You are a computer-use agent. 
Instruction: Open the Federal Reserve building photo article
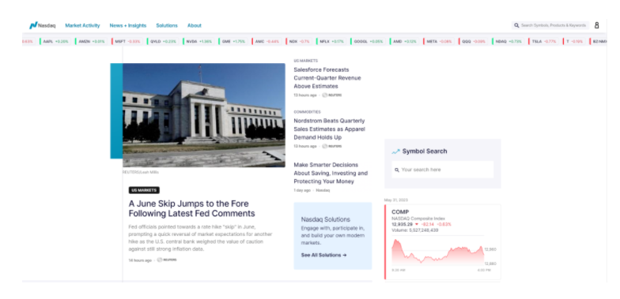point(204,115)
